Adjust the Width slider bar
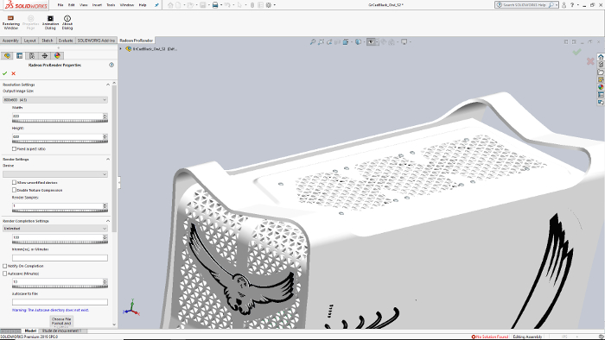Image resolution: width=605 pixels, height=340 pixels. tap(60, 121)
